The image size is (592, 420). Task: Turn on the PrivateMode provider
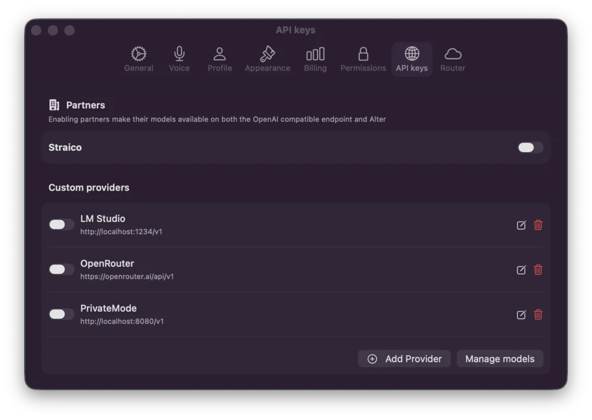[x=61, y=314]
